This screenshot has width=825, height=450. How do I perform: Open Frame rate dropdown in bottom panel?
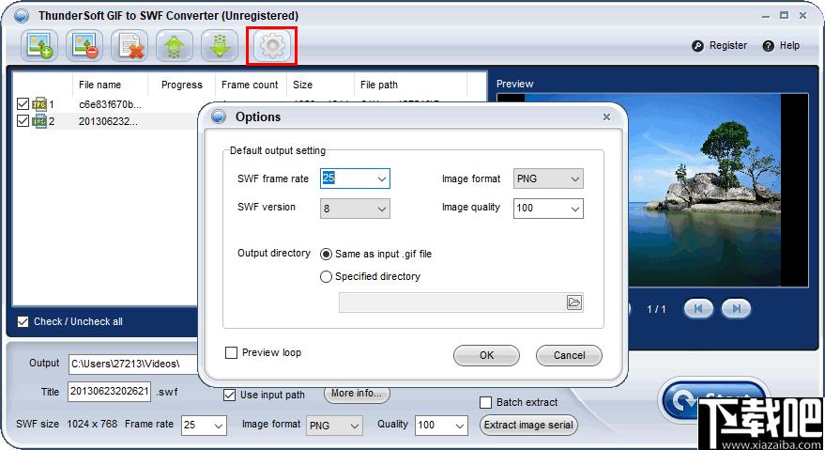point(219,426)
